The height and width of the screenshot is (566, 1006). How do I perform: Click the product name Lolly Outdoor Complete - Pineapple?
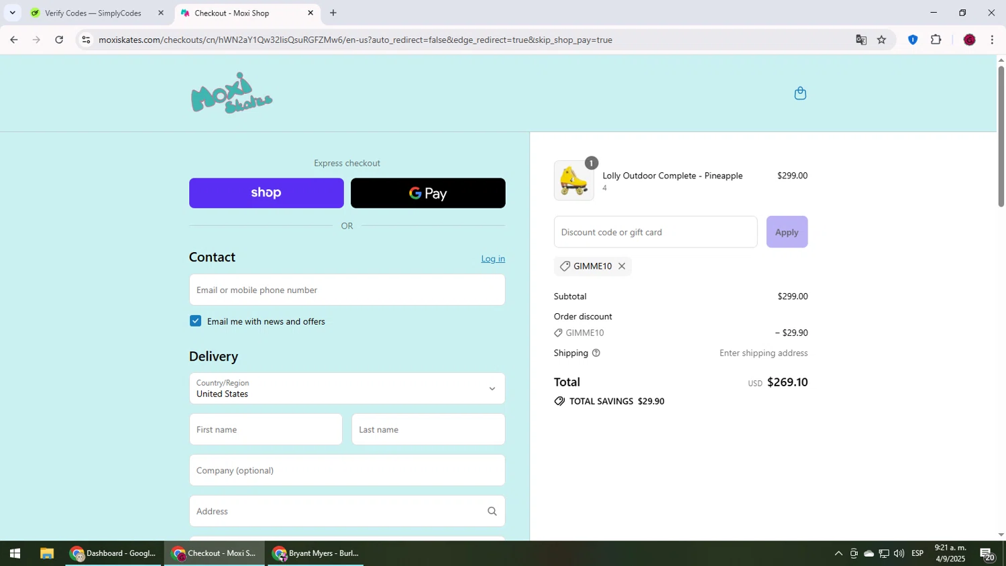pyautogui.click(x=673, y=176)
